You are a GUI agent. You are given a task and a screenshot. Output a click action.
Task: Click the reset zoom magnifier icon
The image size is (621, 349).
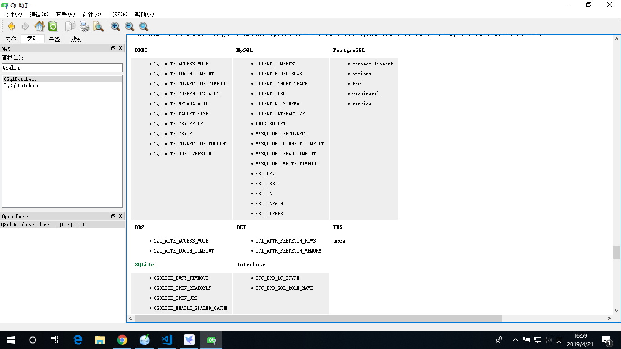click(144, 26)
